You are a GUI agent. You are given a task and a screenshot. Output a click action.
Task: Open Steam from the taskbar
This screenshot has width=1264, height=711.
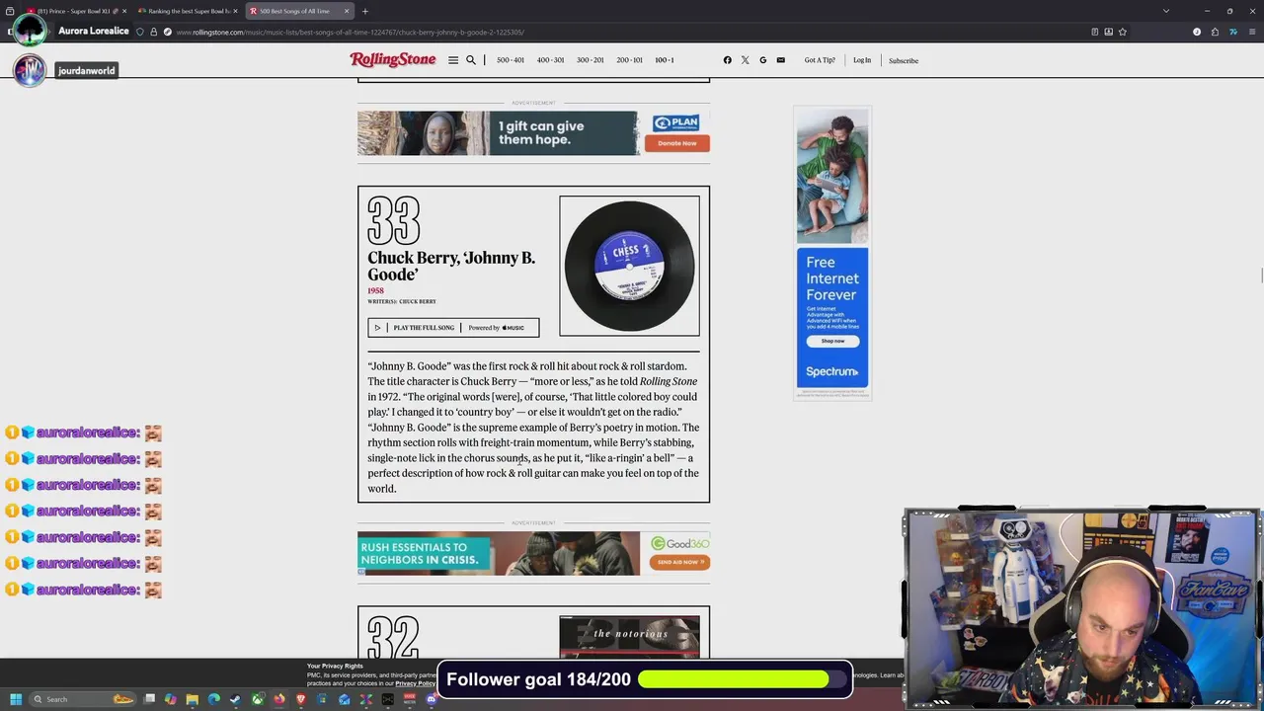tap(235, 699)
